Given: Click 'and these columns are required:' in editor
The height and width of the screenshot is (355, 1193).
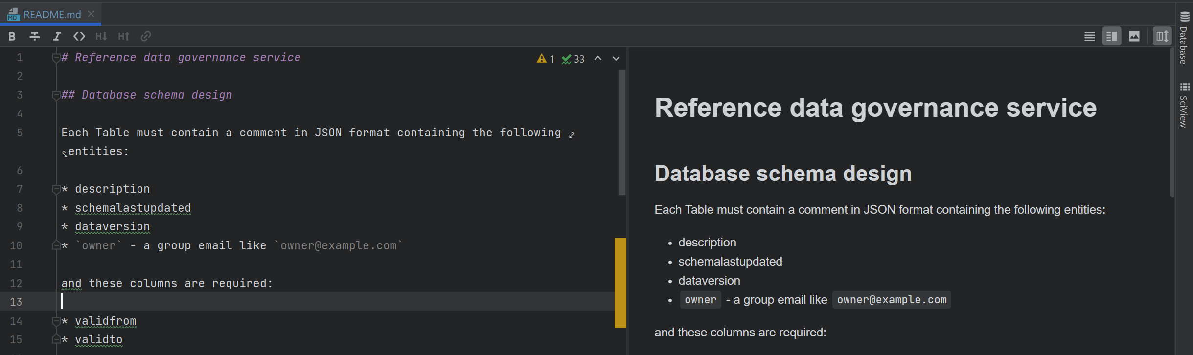Looking at the screenshot, I should [x=167, y=283].
